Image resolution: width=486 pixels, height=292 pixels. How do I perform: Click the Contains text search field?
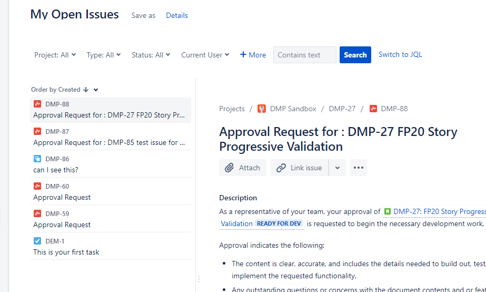coord(305,55)
